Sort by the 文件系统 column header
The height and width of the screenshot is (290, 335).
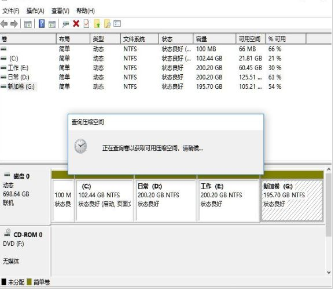tap(140, 39)
